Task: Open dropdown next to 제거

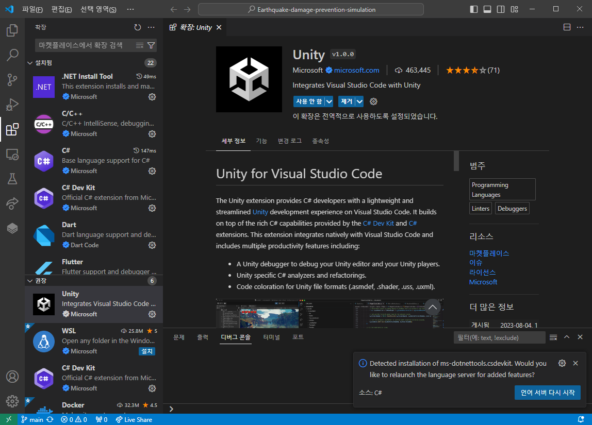Action: coord(359,101)
